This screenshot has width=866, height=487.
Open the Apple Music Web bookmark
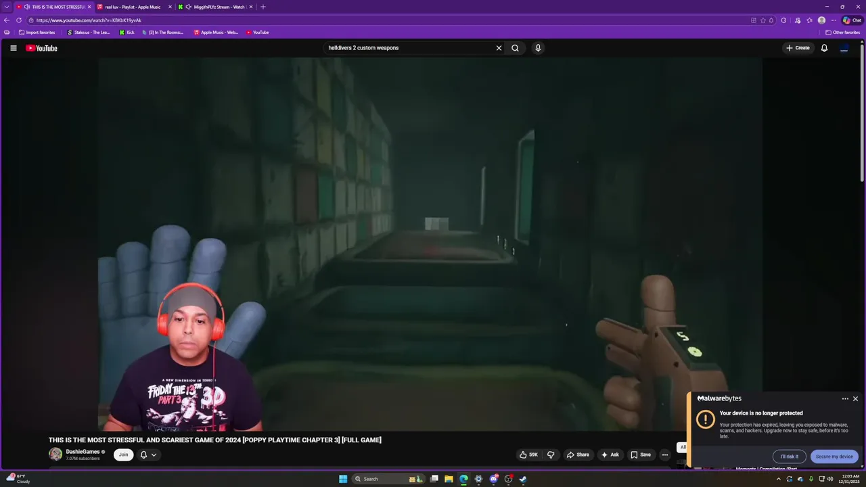pos(216,32)
